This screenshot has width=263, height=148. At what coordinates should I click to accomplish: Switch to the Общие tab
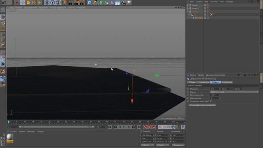(x=192, y=82)
